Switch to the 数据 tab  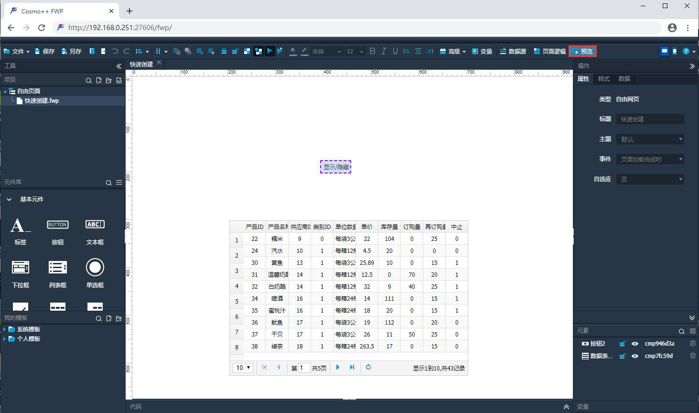point(624,79)
